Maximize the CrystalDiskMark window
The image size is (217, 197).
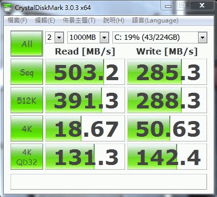point(182,6)
